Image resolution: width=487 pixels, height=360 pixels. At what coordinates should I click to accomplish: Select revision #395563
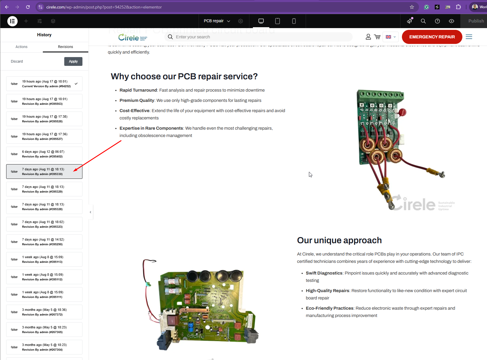pos(44,101)
